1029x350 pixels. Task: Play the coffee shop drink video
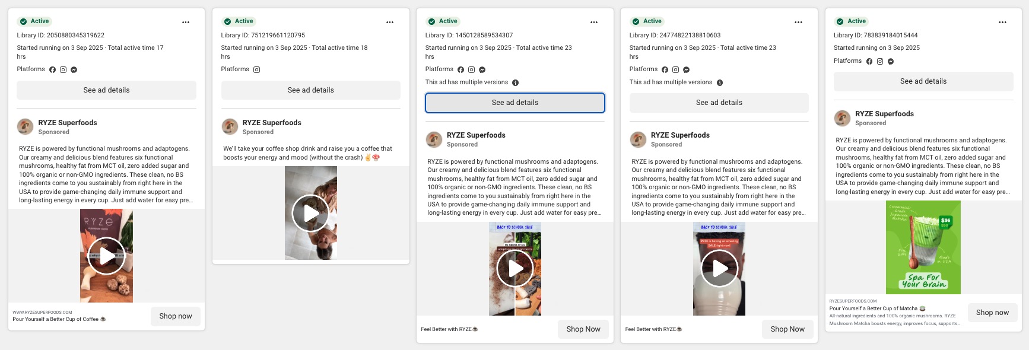[x=310, y=213]
